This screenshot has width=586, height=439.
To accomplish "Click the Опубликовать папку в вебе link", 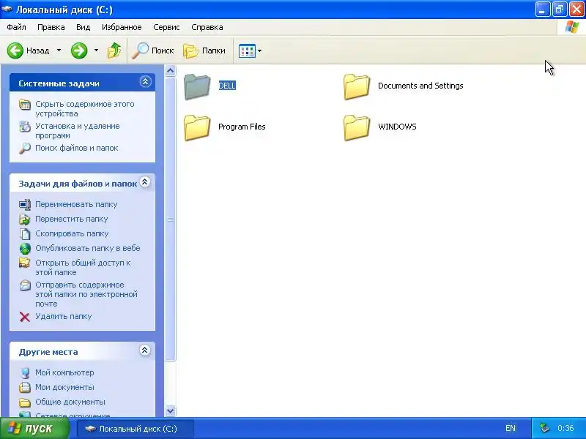I will pyautogui.click(x=88, y=248).
